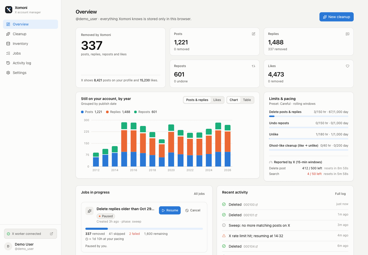
Task: Open the Inventory page
Action: coord(30,44)
